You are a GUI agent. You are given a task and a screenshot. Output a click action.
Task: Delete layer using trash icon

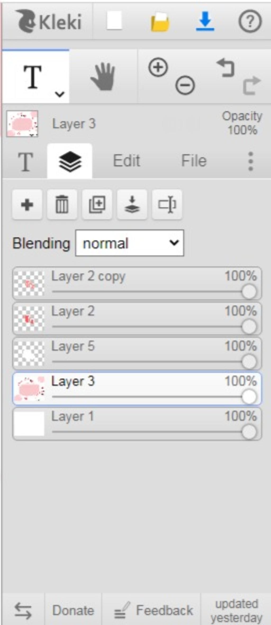62,205
